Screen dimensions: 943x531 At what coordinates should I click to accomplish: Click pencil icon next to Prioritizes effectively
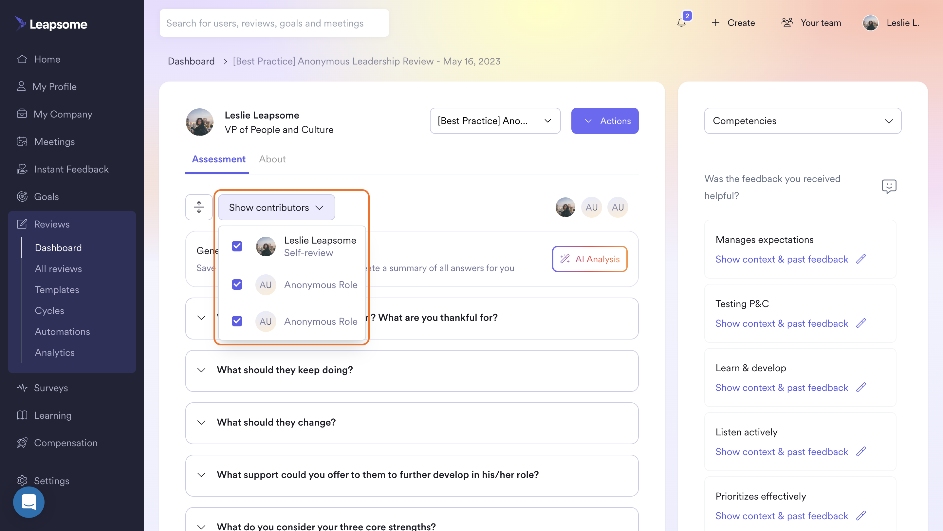(861, 515)
